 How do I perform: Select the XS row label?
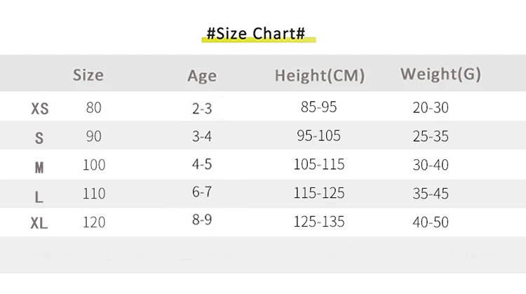coord(40,109)
